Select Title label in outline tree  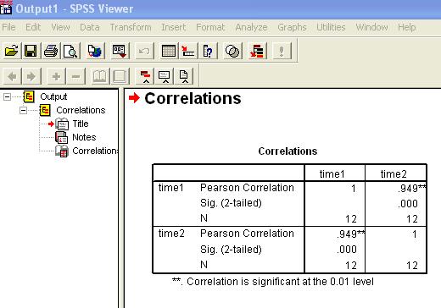81,124
